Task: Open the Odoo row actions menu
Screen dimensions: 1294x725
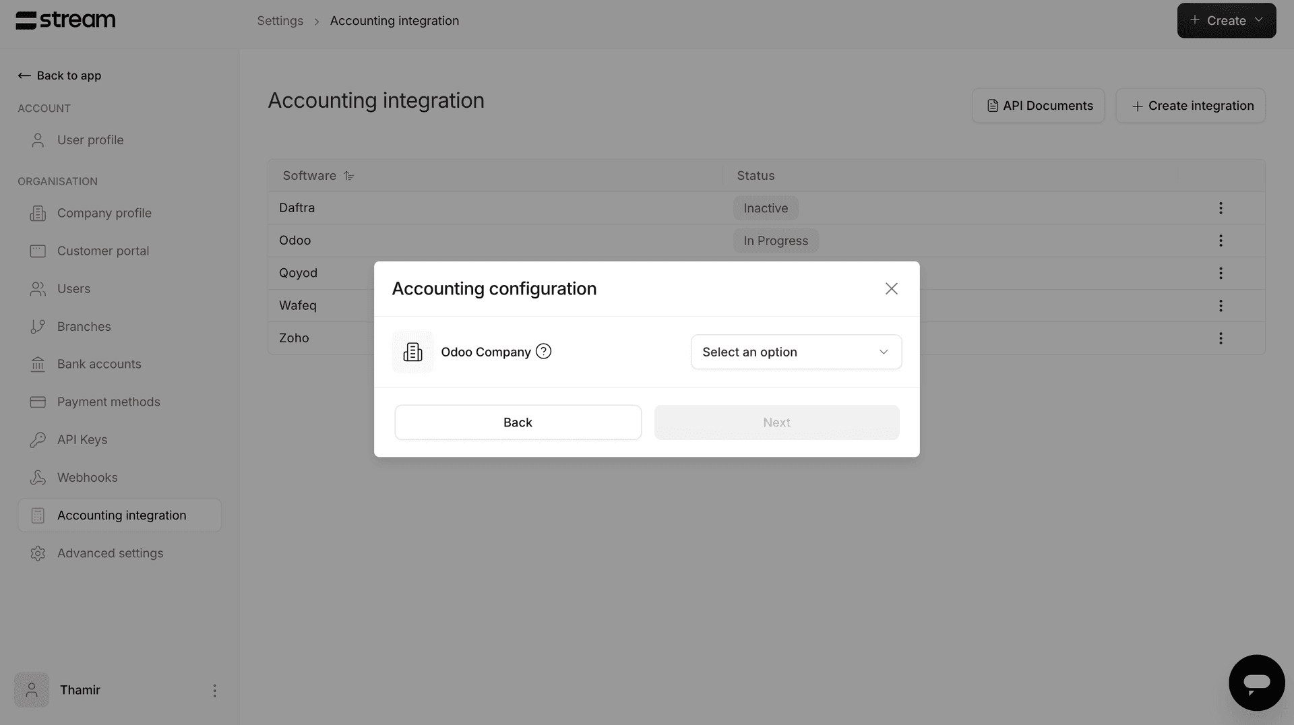Action: click(x=1221, y=241)
